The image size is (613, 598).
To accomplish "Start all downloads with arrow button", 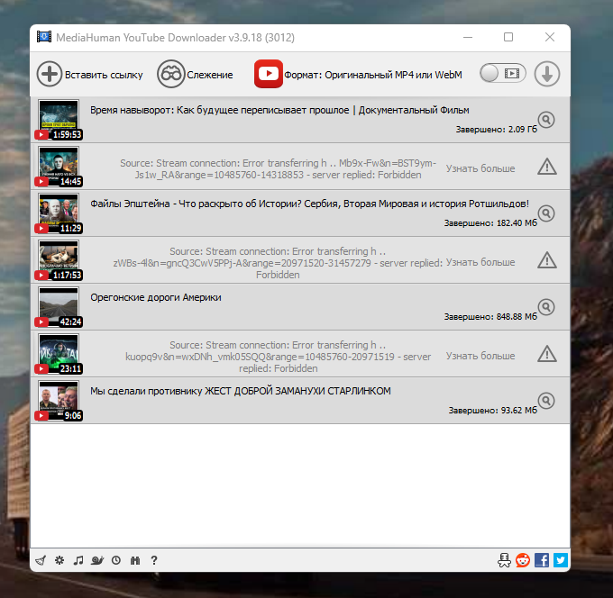I will pos(547,74).
